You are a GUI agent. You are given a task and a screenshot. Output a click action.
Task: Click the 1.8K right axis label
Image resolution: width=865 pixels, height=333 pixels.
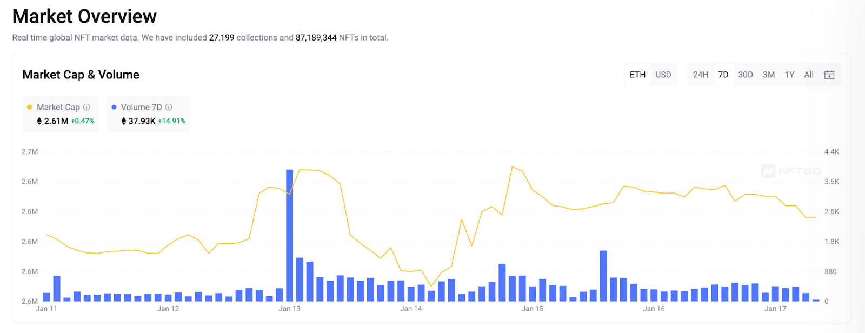click(831, 242)
